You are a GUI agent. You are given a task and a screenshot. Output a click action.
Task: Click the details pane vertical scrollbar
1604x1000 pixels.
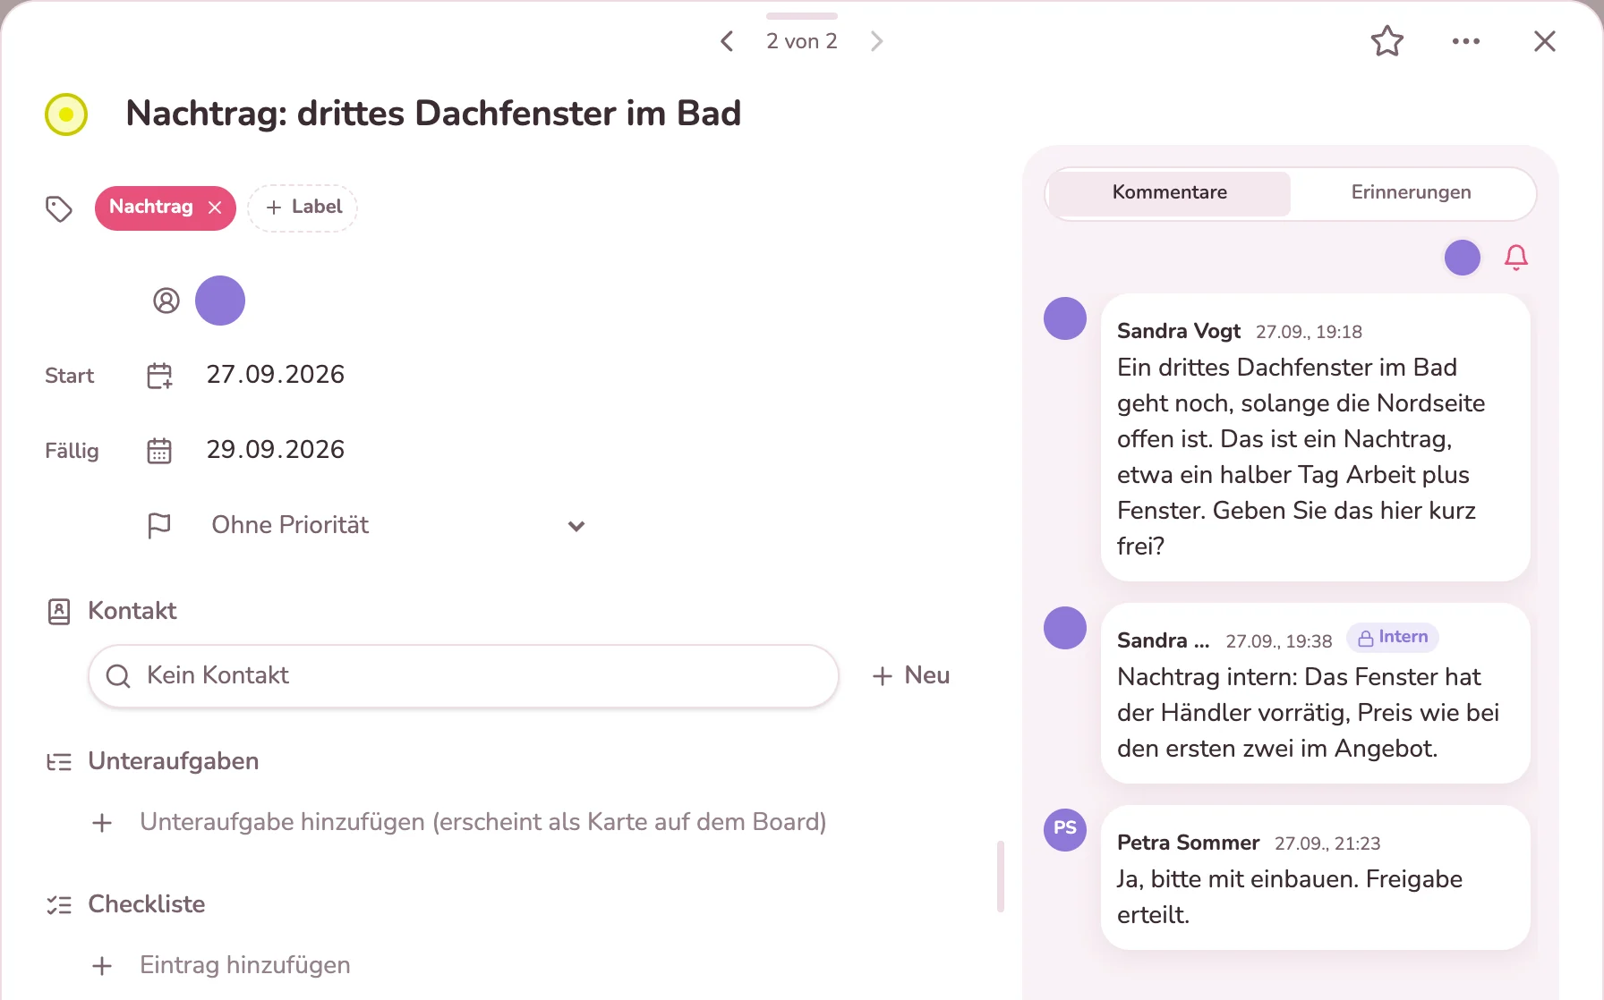(x=1001, y=876)
